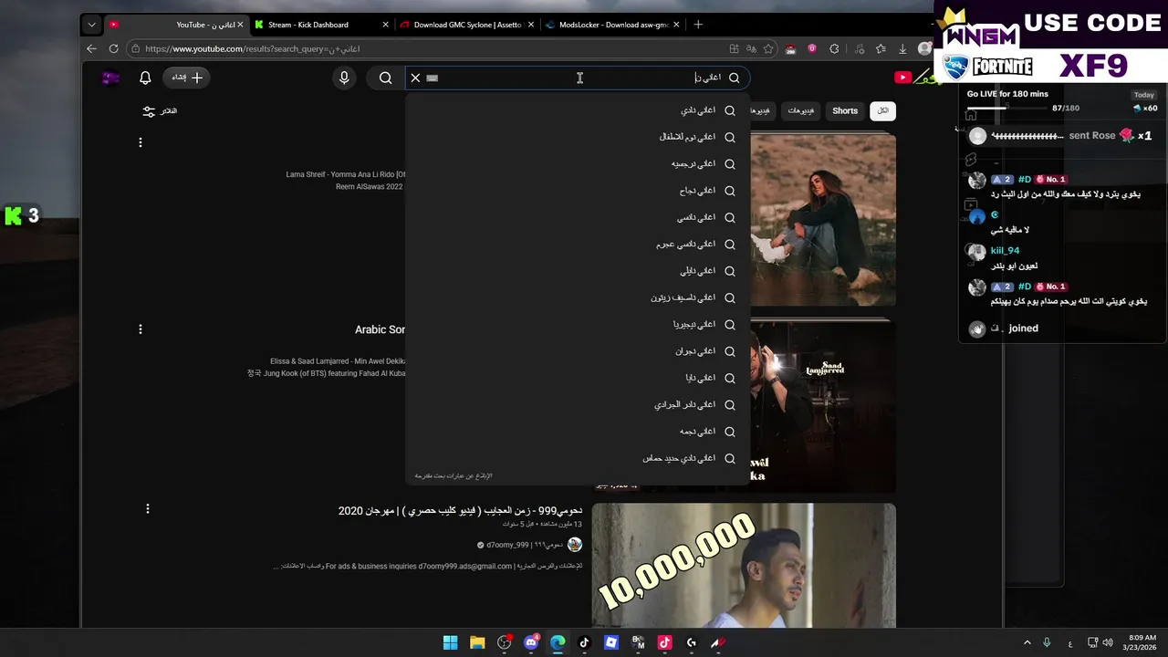Choose suggestion 'اغاني ناصيف زيتون'

coord(578,297)
